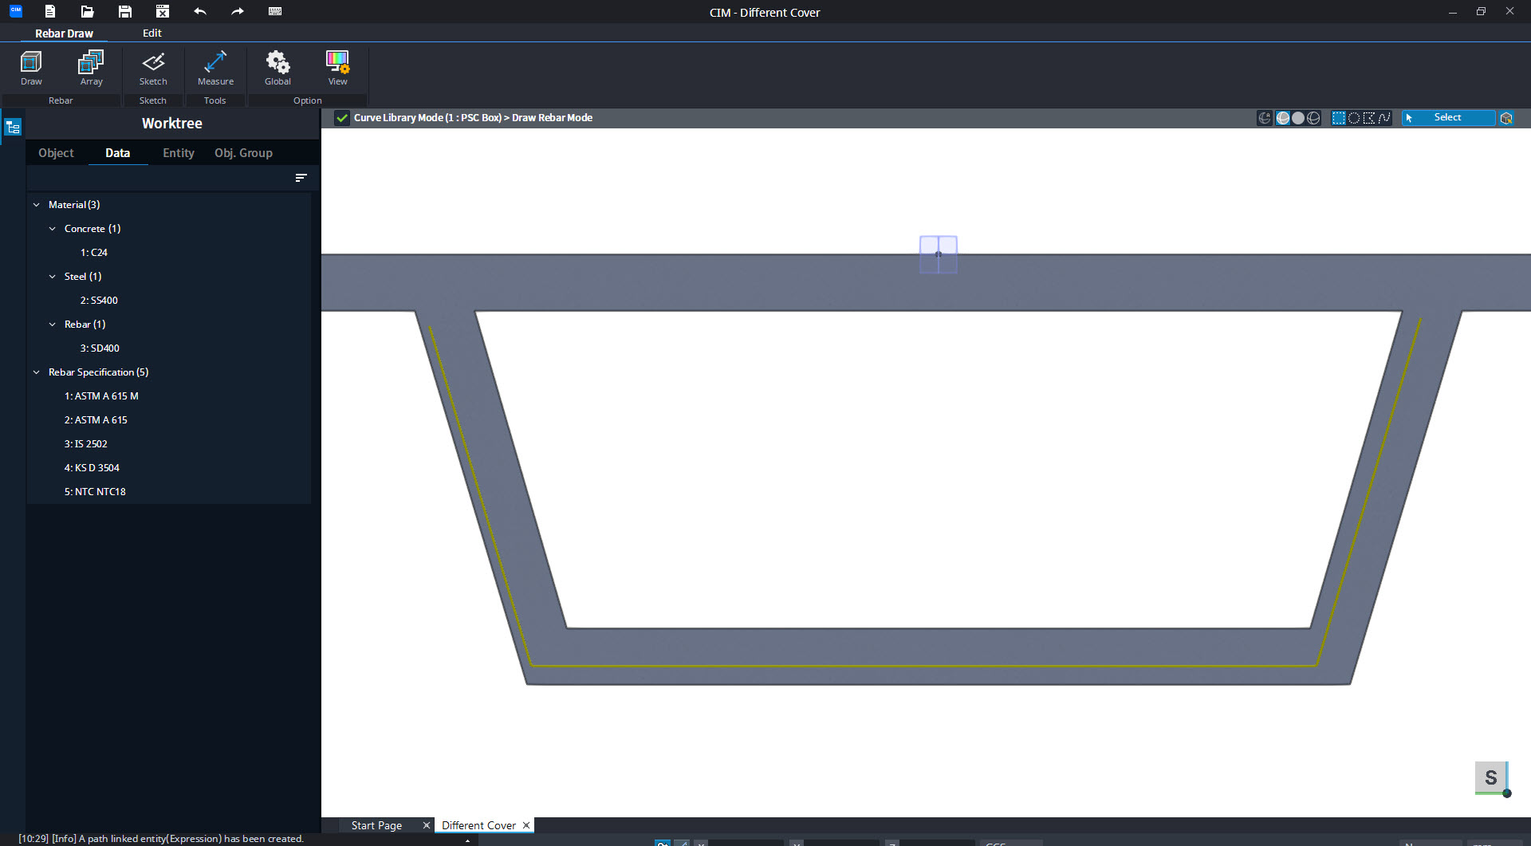Image resolution: width=1531 pixels, height=846 pixels.
Task: Open the Worktree sidebar panel icon
Action: point(13,127)
